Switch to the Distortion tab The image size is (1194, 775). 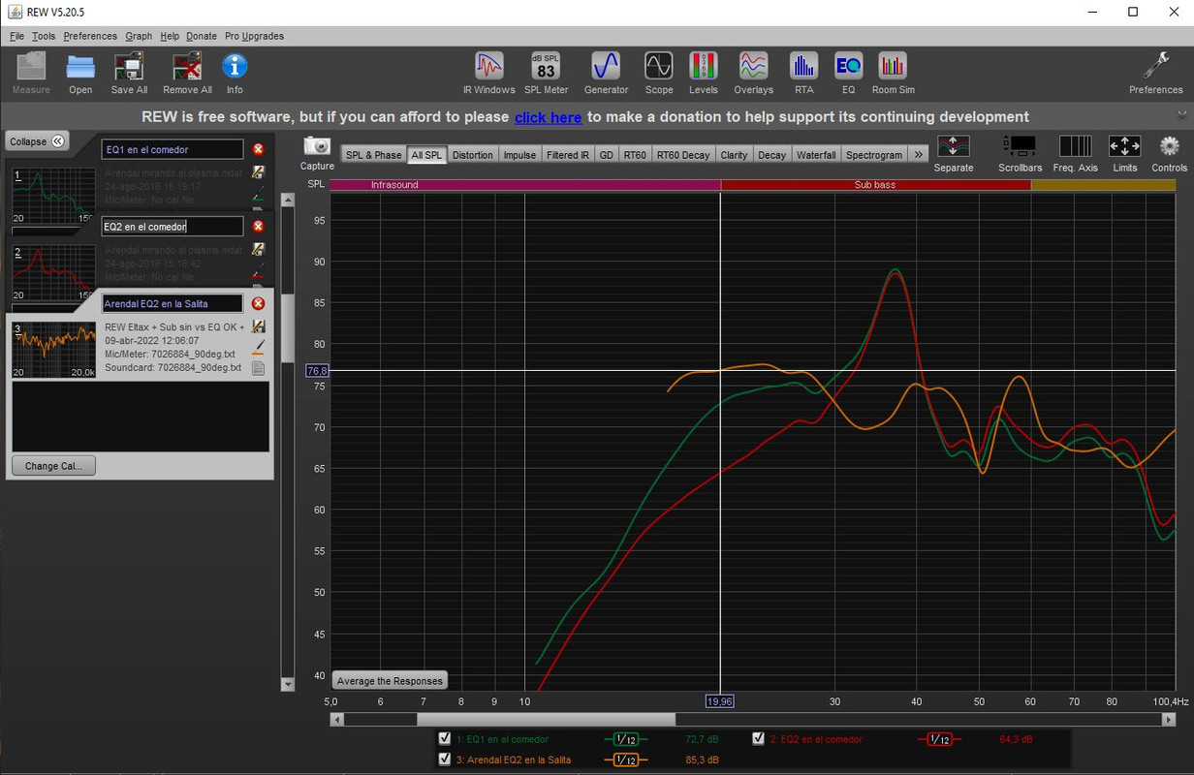pos(472,155)
